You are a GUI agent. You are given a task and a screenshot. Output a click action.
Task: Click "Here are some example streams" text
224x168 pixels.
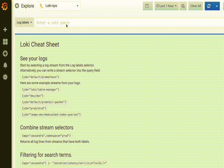point(50,83)
